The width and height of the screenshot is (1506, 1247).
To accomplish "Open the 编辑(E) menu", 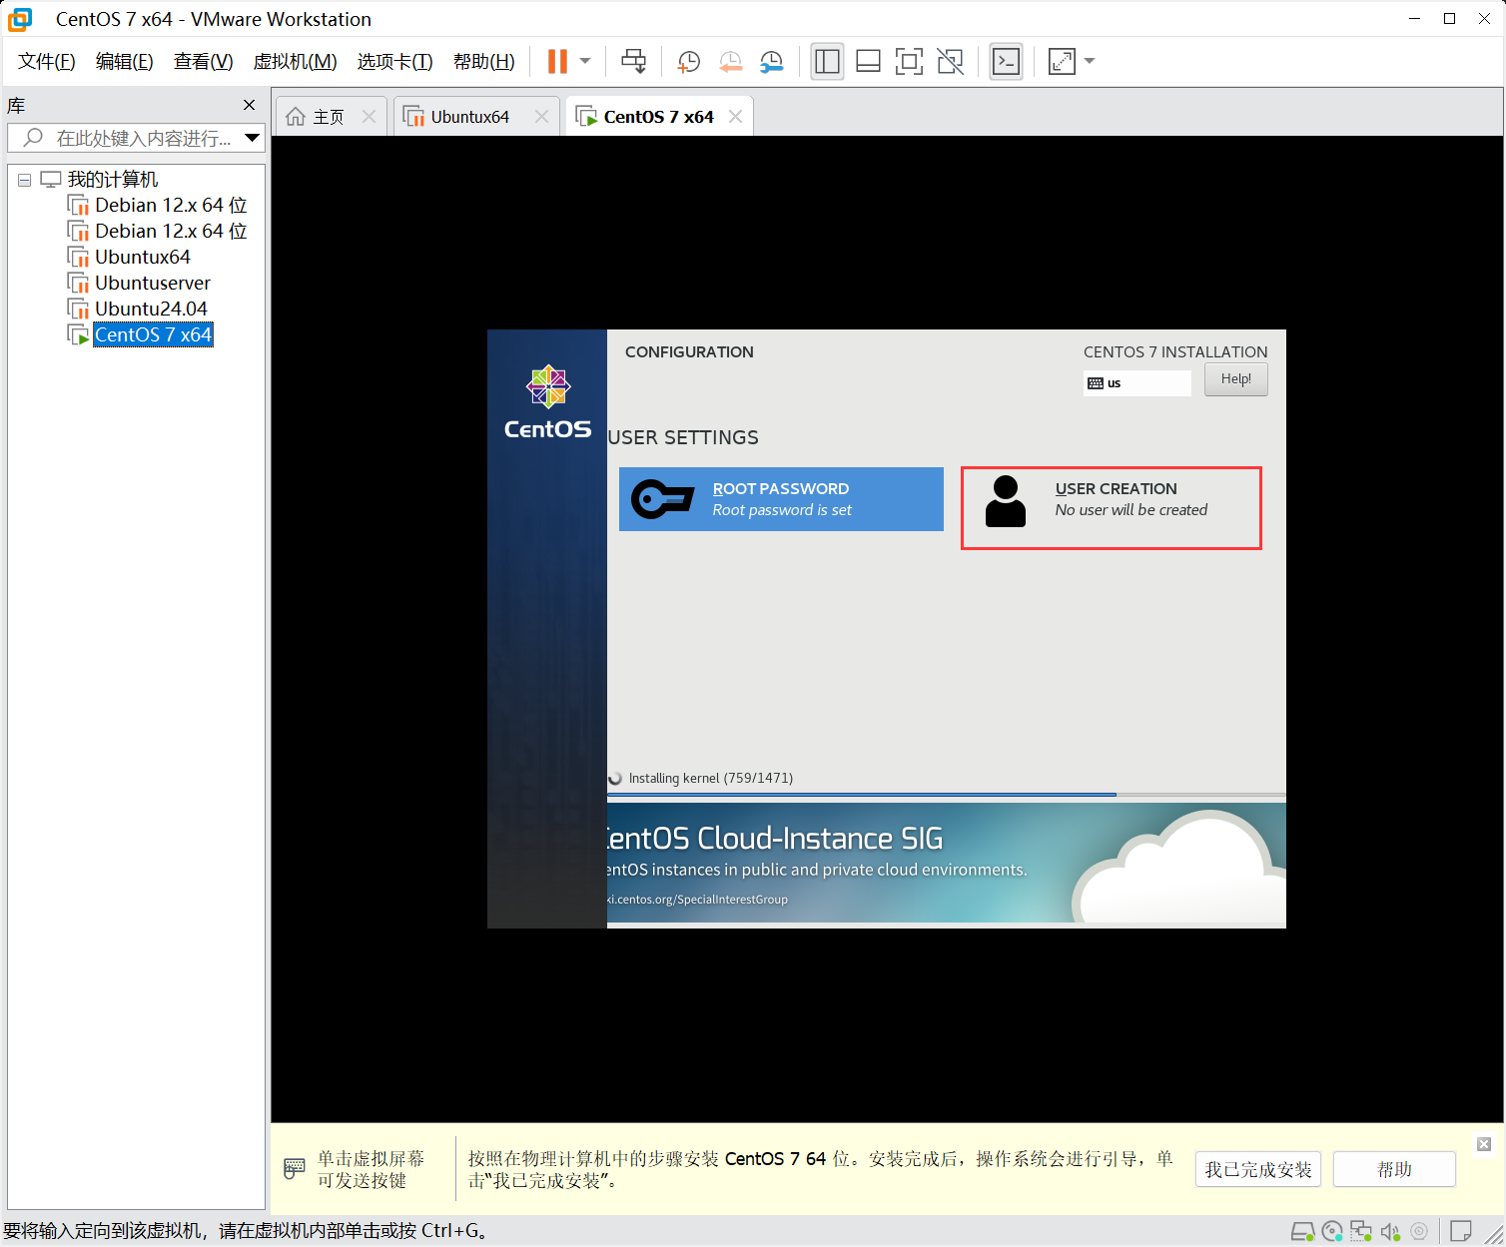I will (125, 62).
